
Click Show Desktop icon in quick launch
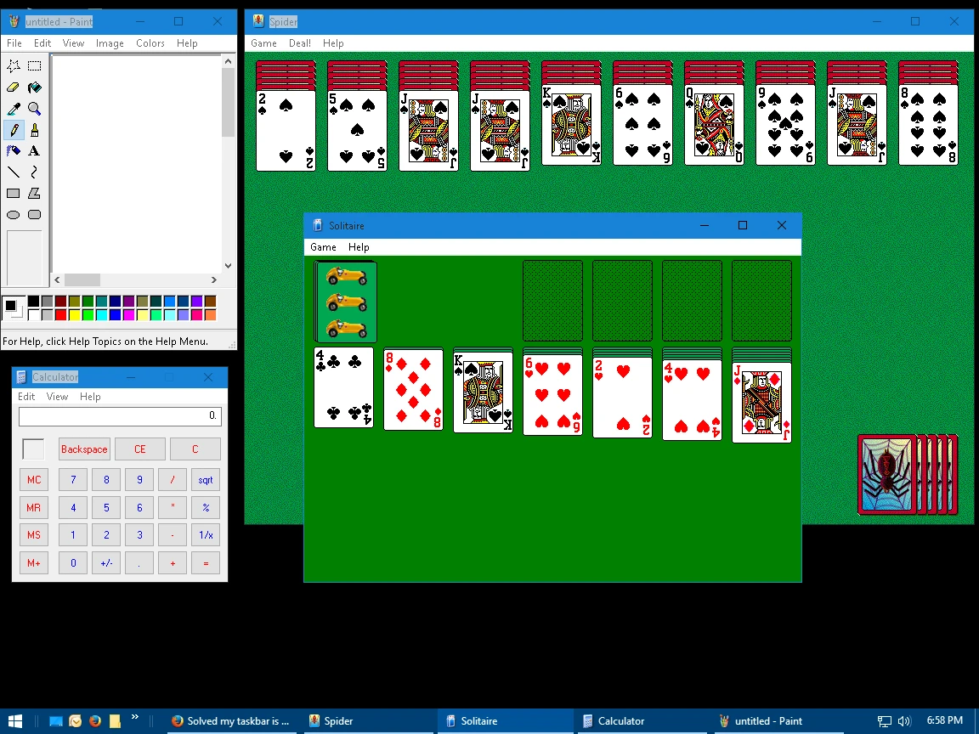(55, 721)
